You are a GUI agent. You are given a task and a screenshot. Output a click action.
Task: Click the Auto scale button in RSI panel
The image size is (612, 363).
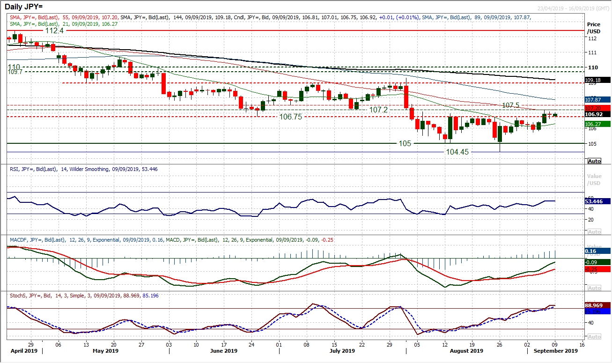point(594,232)
